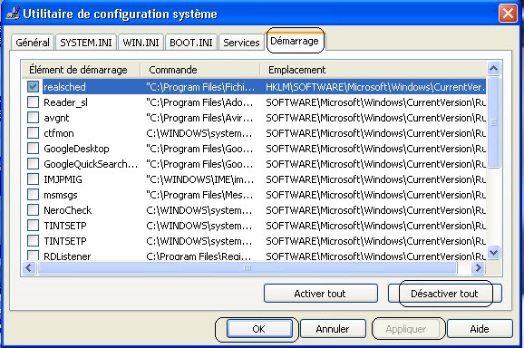Image resolution: width=524 pixels, height=348 pixels.
Task: Close the Utilitaire de configuration système window
Action: (x=508, y=14)
